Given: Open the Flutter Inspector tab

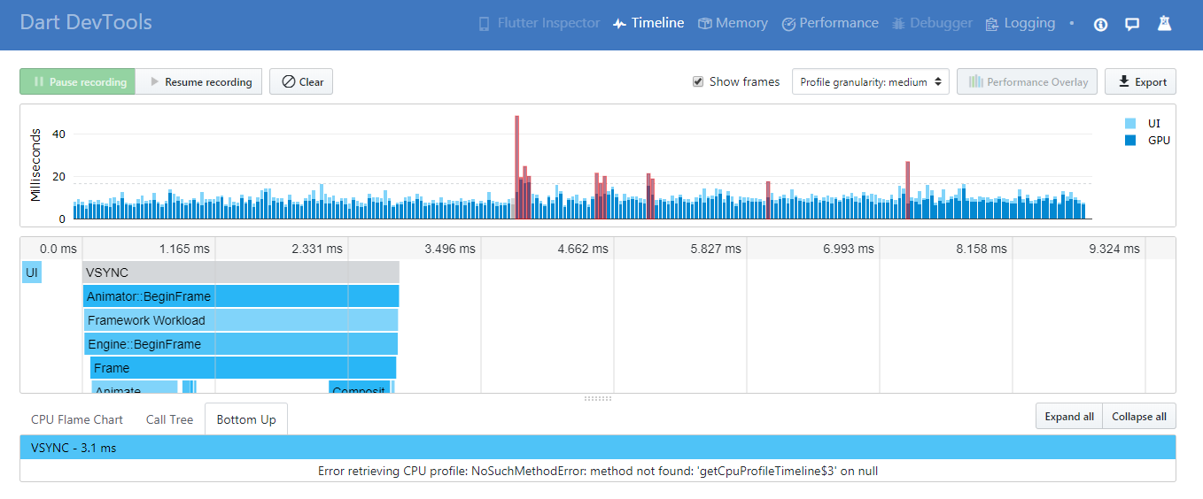Looking at the screenshot, I should (539, 24).
